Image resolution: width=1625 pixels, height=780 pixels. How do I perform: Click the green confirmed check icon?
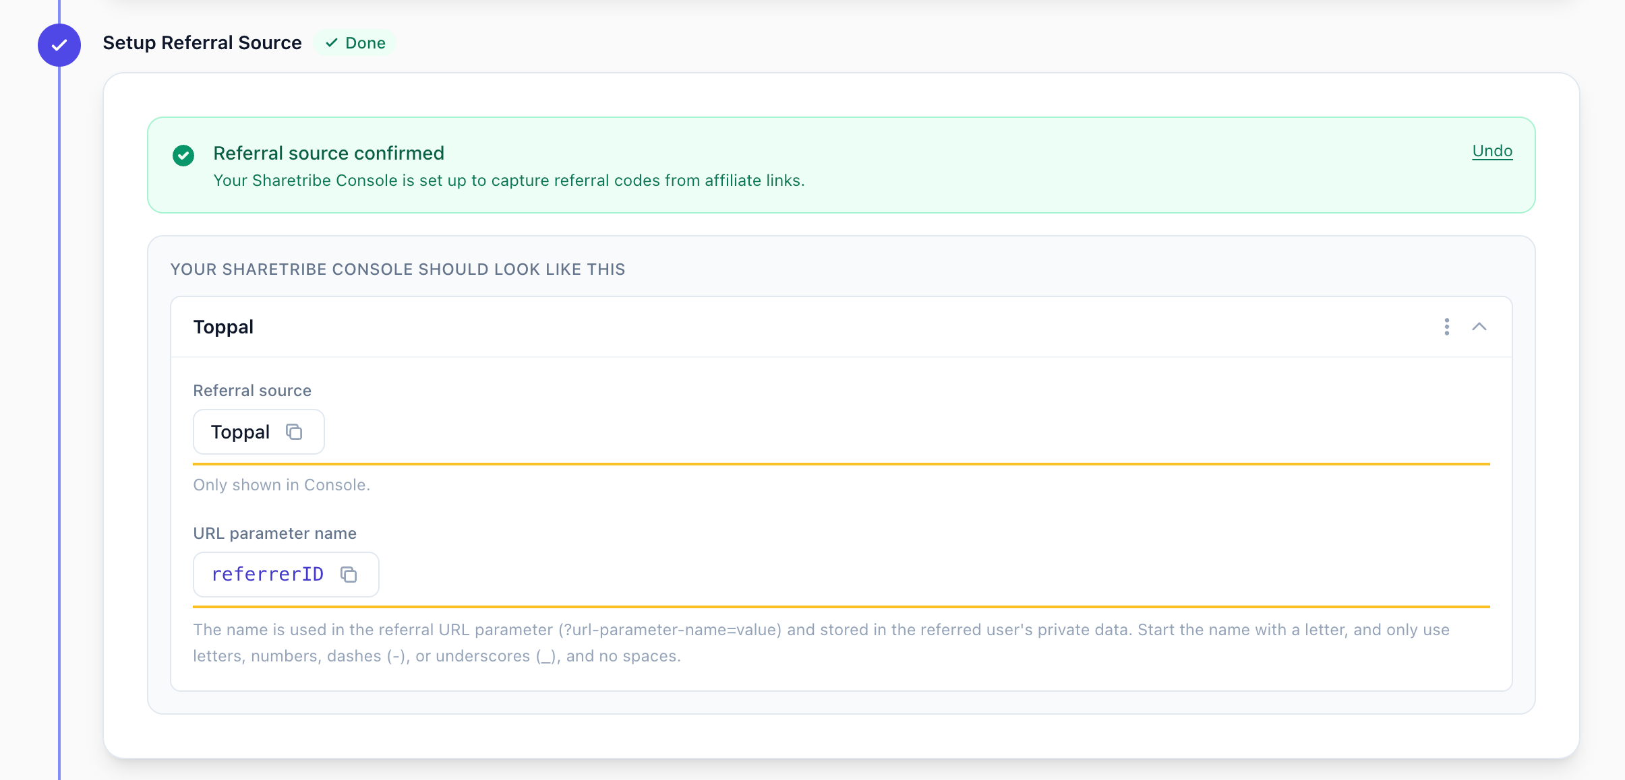(183, 156)
